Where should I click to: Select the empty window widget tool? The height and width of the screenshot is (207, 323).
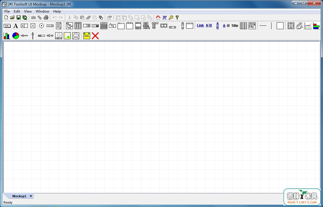[x=189, y=26]
